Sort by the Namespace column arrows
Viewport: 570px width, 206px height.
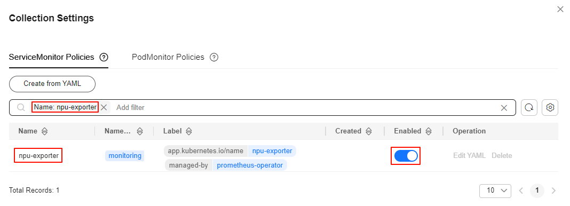140,131
